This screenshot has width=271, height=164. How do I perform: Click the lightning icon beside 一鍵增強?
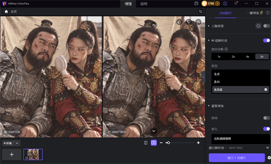262,13
